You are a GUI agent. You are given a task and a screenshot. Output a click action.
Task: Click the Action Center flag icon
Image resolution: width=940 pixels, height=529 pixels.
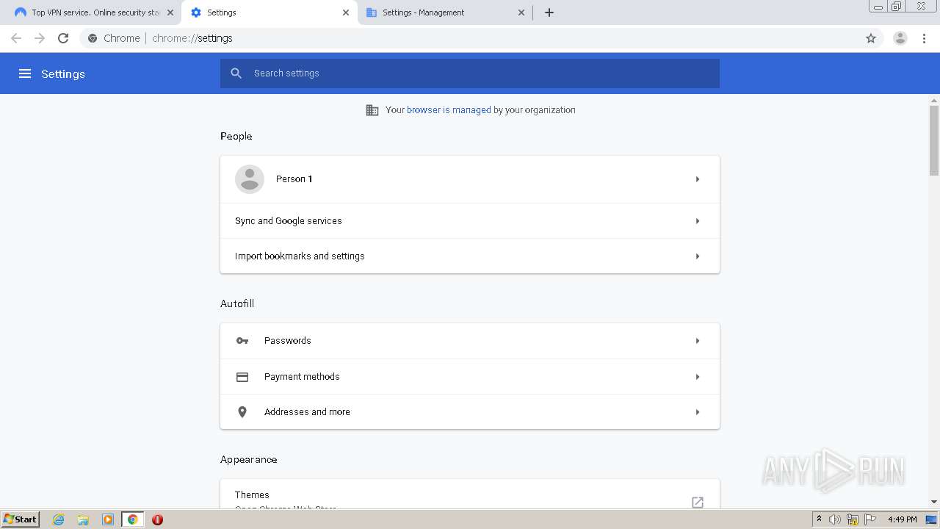(870, 519)
